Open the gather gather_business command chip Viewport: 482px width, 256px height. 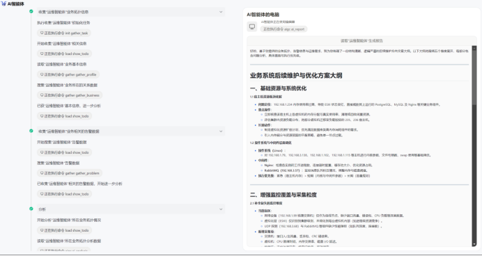coord(70,95)
